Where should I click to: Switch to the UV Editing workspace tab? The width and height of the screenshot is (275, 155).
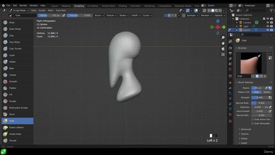(x=93, y=6)
